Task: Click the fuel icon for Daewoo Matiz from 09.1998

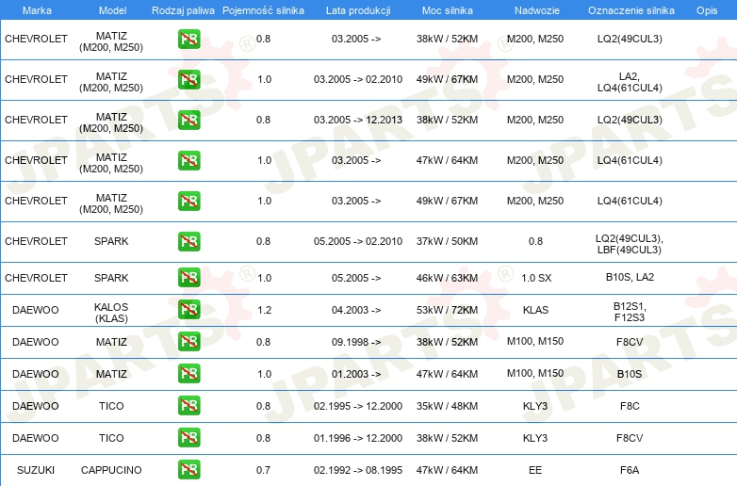Action: [188, 342]
